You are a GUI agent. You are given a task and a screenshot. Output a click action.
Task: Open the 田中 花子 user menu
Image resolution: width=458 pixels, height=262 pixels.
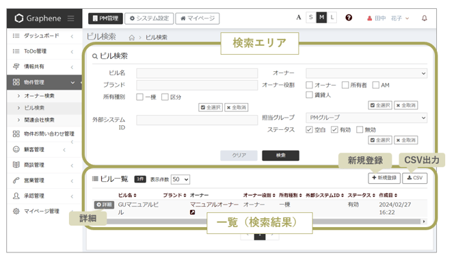tap(388, 18)
